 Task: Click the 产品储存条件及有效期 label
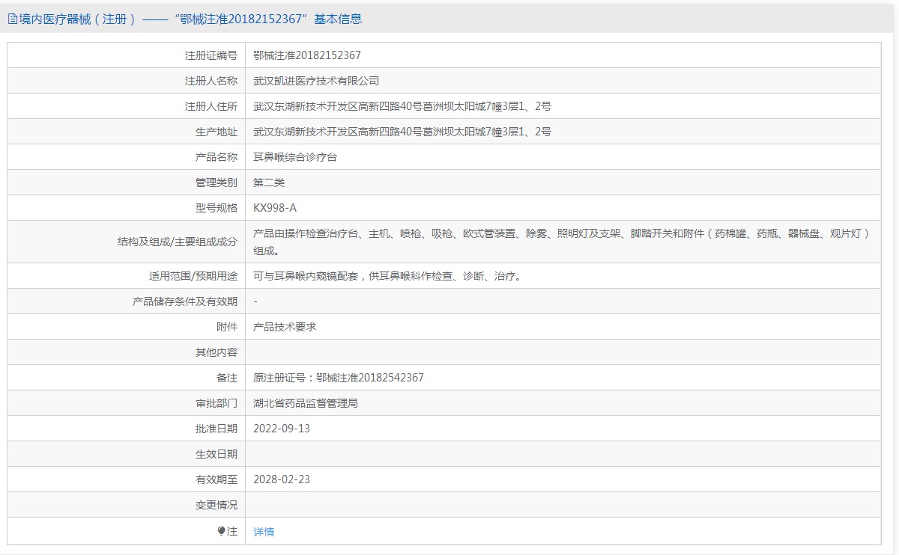[x=185, y=301]
